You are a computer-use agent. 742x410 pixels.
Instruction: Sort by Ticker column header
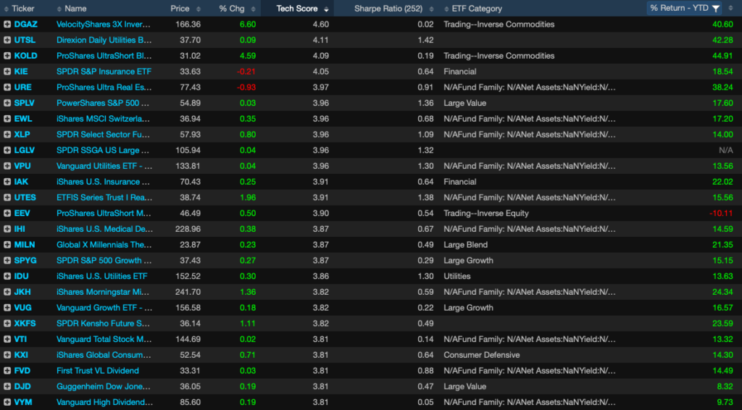click(x=22, y=9)
